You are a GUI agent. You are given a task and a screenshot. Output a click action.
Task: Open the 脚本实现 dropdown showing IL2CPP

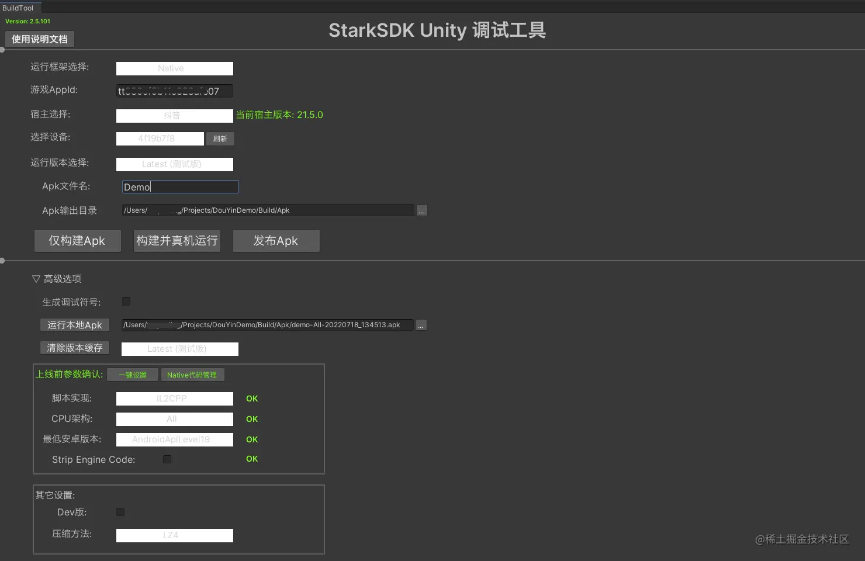point(175,399)
